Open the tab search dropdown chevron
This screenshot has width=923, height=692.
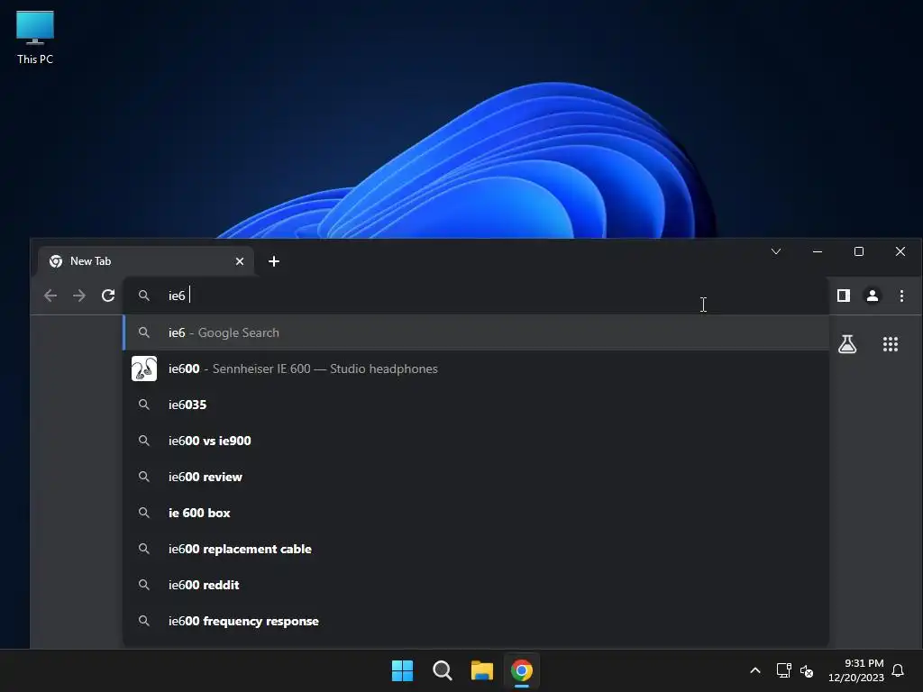click(x=776, y=251)
